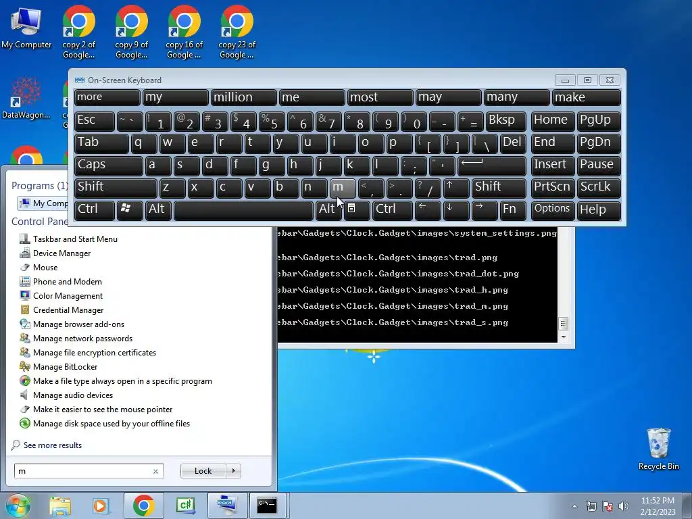Screen dimensions: 692x519
Task: Click the Bksp key
Action: point(505,120)
